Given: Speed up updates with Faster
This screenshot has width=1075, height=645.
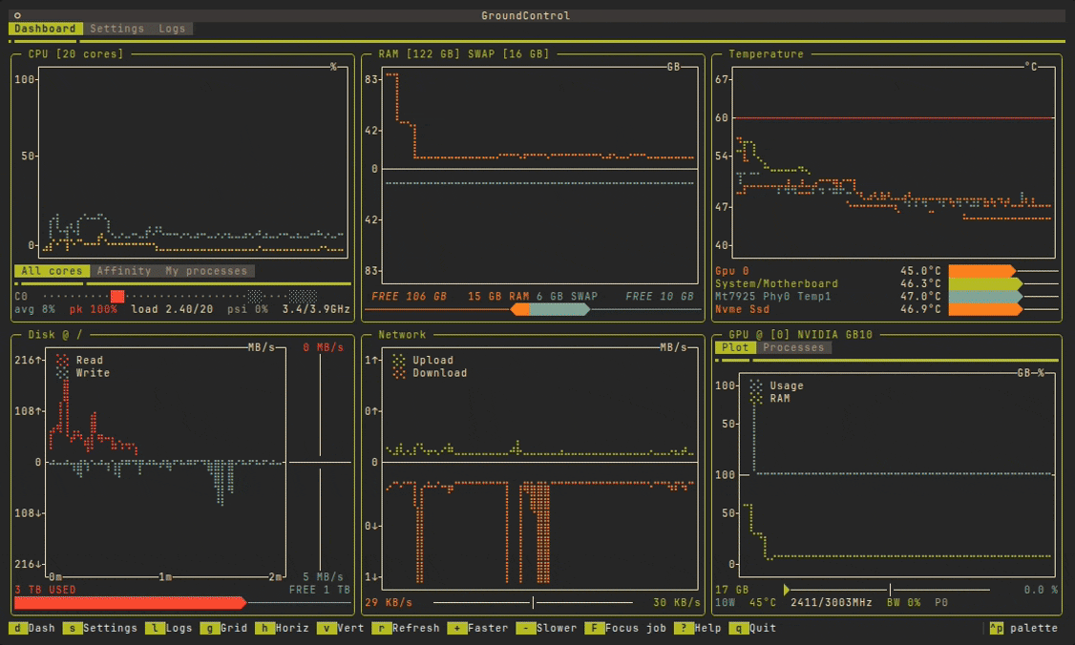Looking at the screenshot, I should click(x=477, y=628).
